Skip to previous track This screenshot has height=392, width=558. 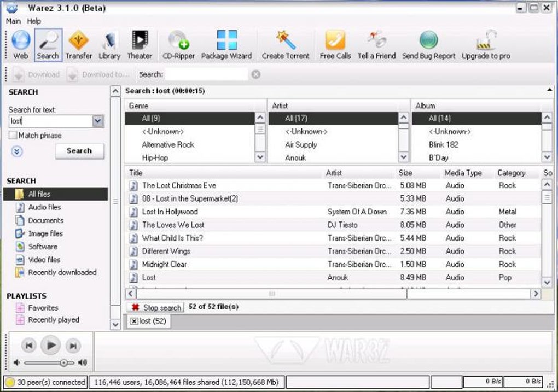click(29, 346)
